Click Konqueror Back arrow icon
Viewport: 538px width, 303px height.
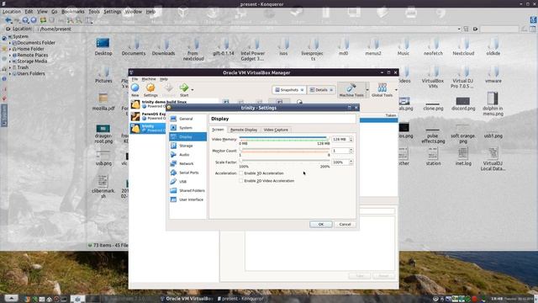click(x=8, y=20)
